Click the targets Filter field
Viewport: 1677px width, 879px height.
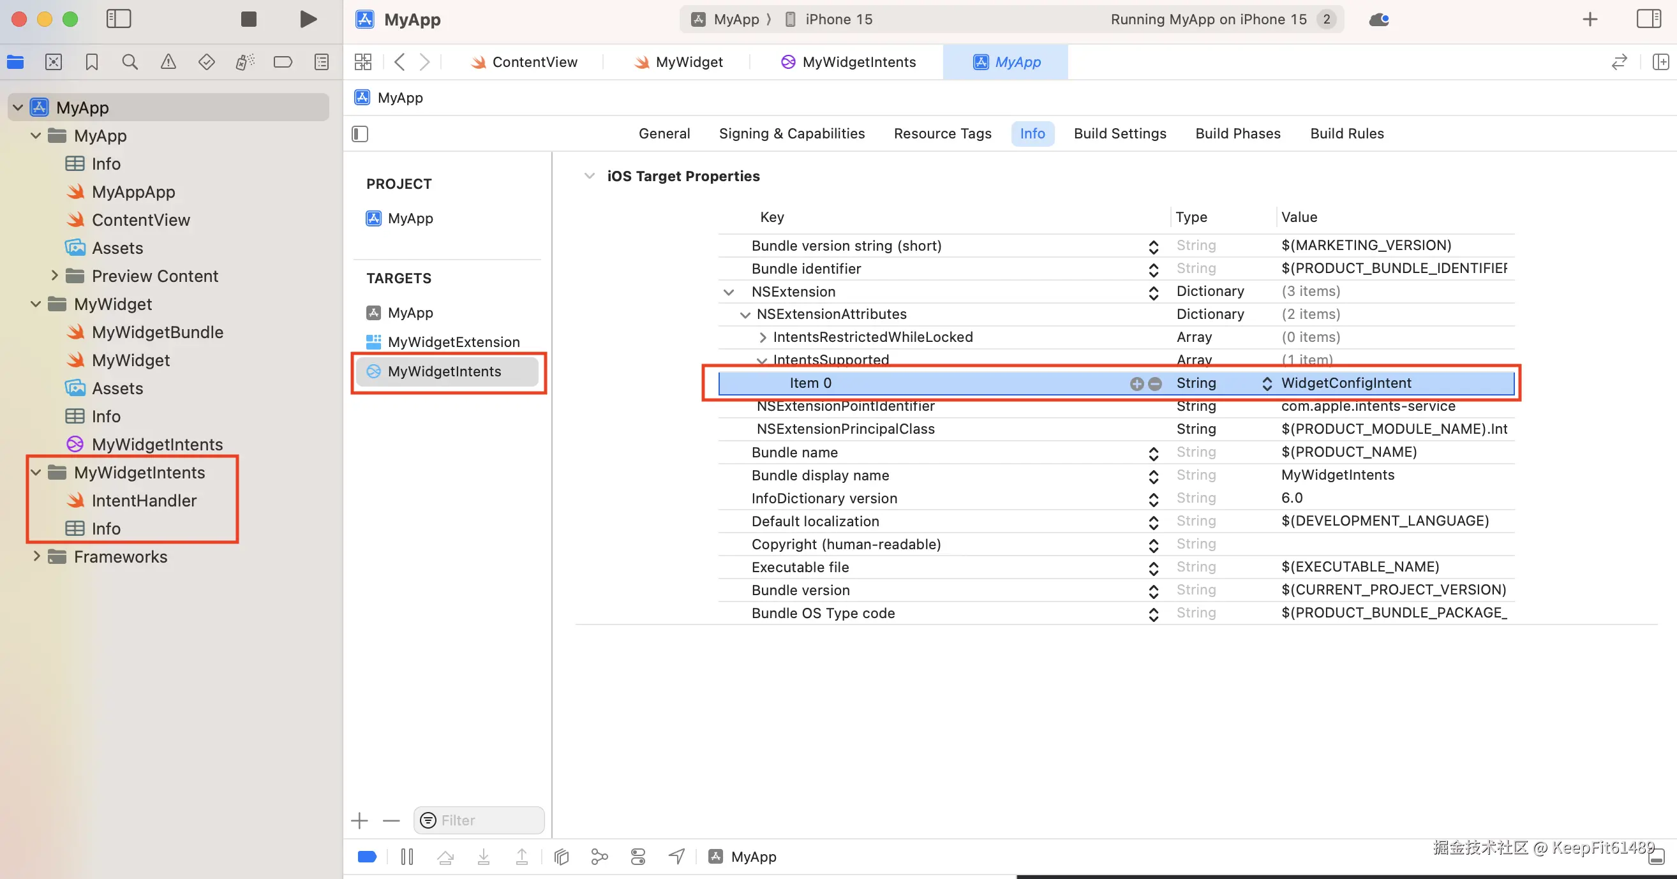pos(485,820)
